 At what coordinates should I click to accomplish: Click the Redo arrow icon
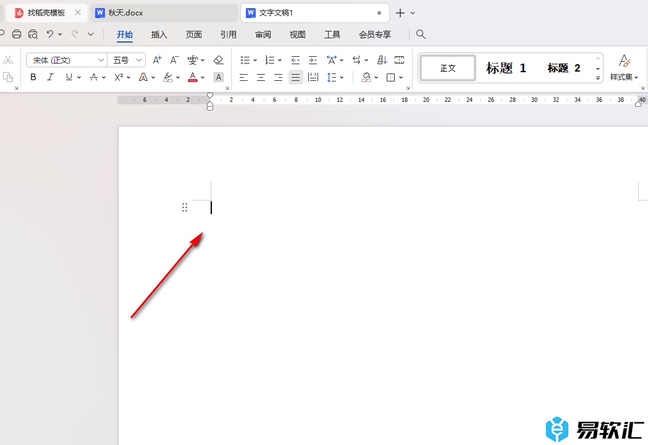pos(75,35)
